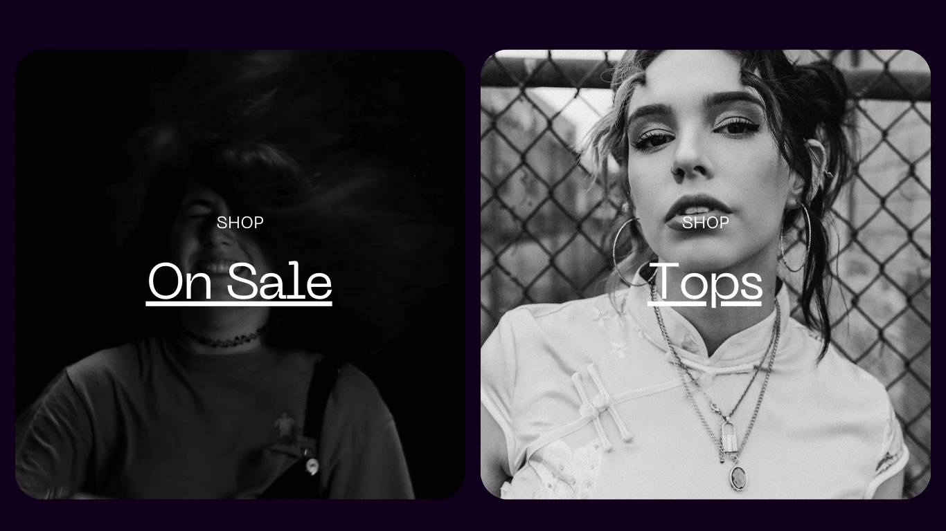Click the large hoop earring in Tops photo
The width and height of the screenshot is (946, 531).
[x=795, y=237]
